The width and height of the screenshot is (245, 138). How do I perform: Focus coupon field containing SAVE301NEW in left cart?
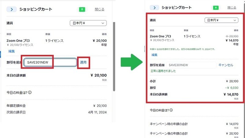[50, 62]
